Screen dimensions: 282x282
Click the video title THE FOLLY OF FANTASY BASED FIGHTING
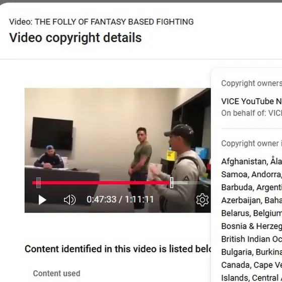pos(114,22)
